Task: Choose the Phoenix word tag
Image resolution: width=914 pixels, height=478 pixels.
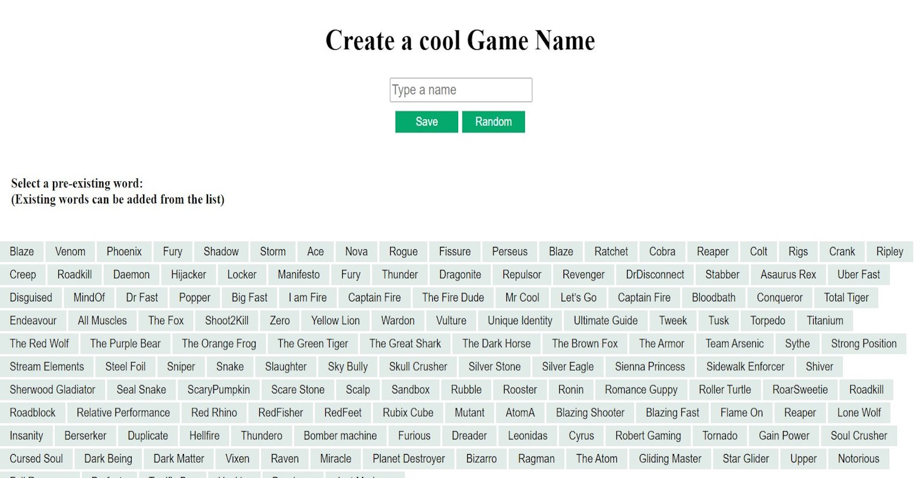Action: (x=124, y=252)
